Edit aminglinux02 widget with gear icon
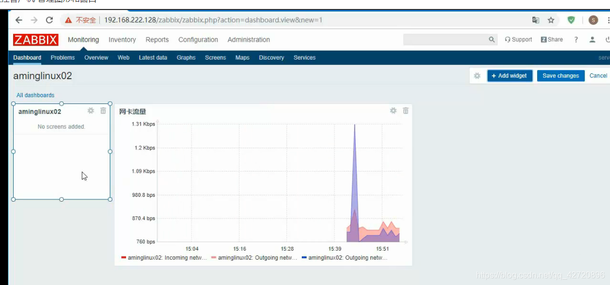This screenshot has height=285, width=610. coord(91,111)
